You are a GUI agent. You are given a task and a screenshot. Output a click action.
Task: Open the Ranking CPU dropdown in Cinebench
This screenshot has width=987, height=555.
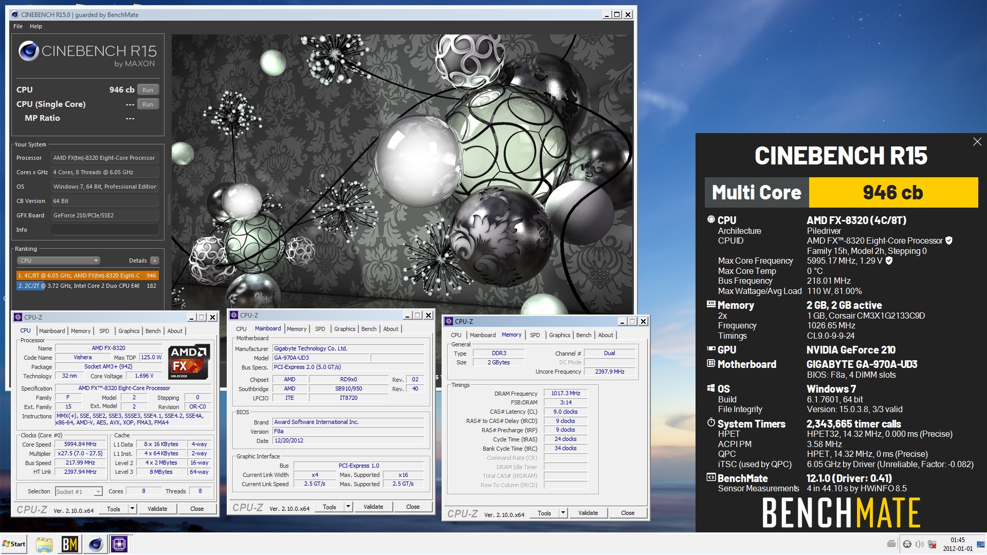[x=59, y=261]
